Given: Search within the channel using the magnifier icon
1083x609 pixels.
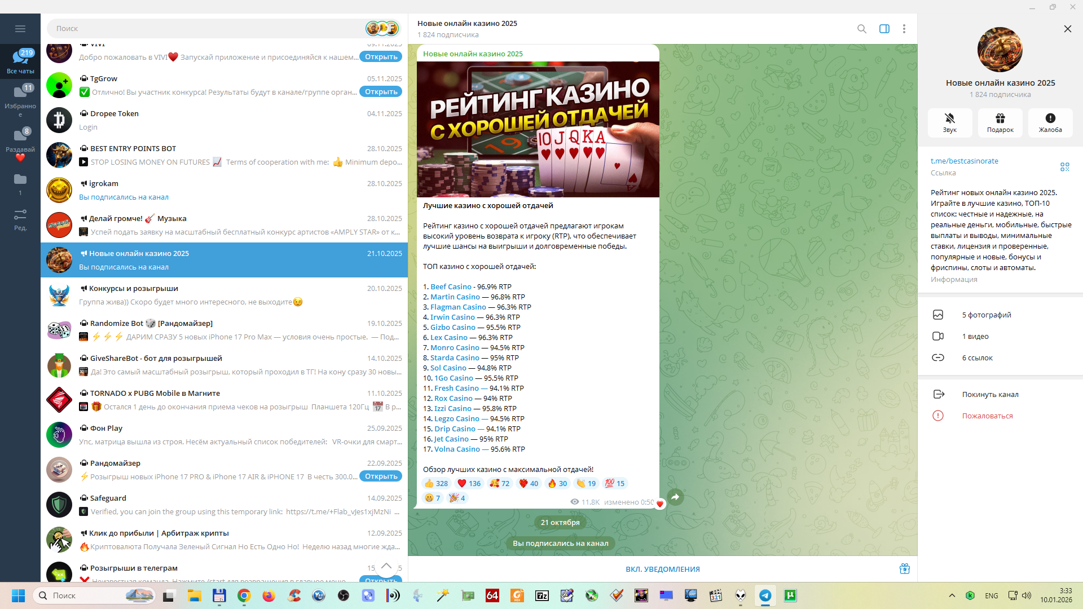Looking at the screenshot, I should (x=861, y=29).
